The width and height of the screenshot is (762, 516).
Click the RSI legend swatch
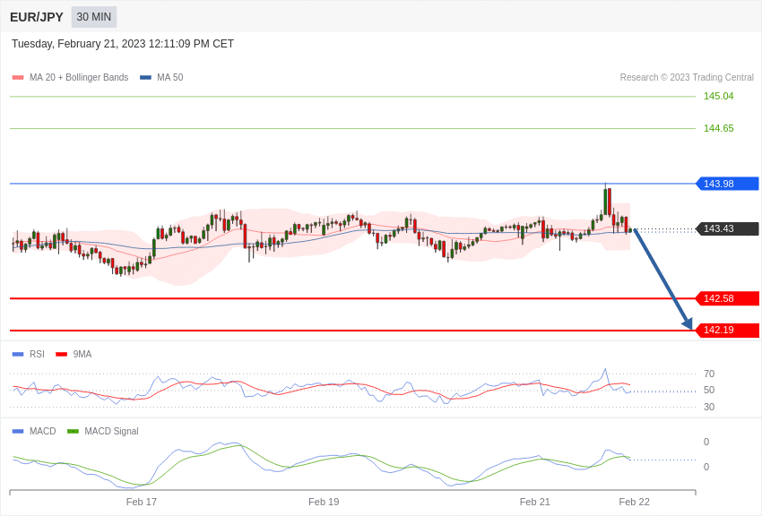point(18,355)
